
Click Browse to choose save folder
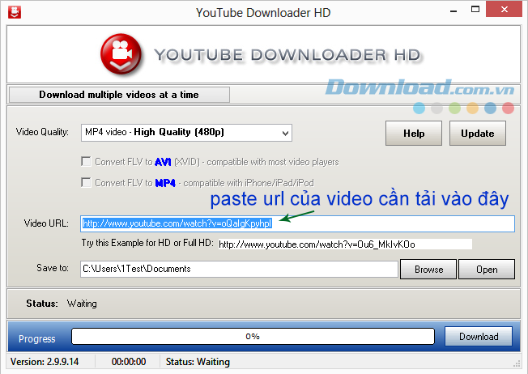click(428, 270)
